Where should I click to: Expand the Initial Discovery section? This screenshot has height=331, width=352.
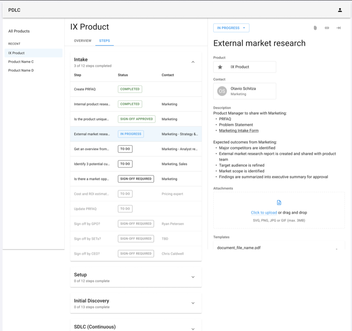pos(193,303)
